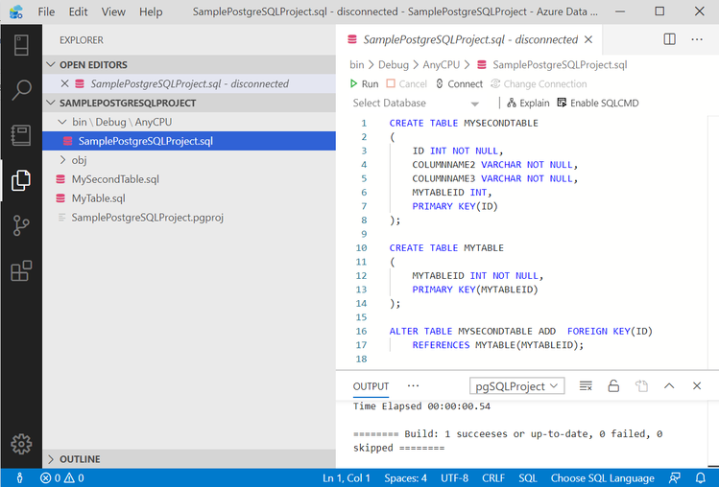
Task: Change file encoding UTF-8
Action: 454,477
